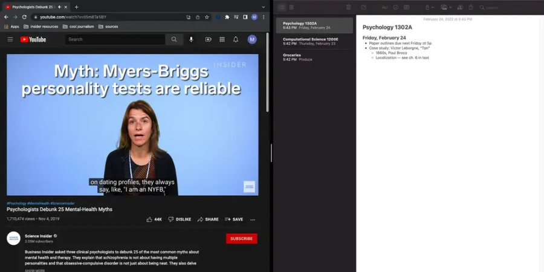
Task: Open Chrome profile avatar M
Action: 254,17
